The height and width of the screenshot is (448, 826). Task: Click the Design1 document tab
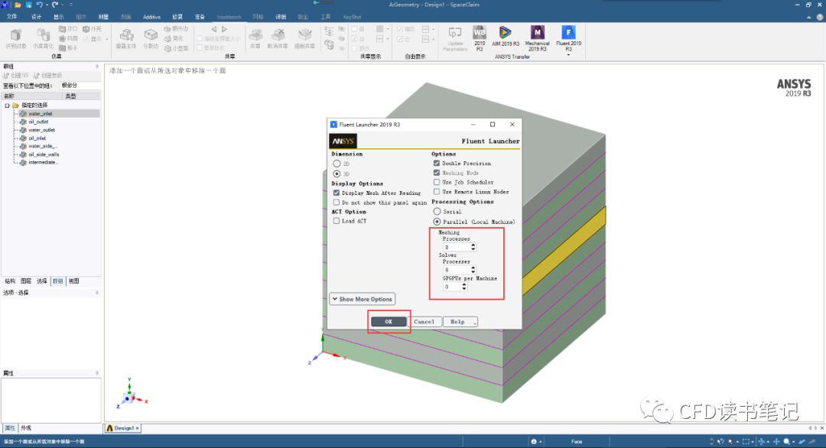coord(122,429)
